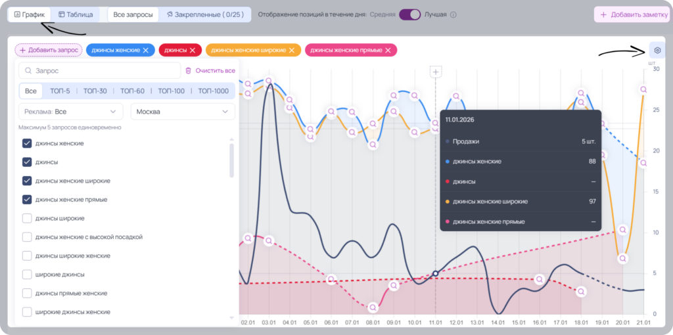The width and height of the screenshot is (673, 335).
Task: Click the trash icon beside Очистить все
Action: click(188, 71)
